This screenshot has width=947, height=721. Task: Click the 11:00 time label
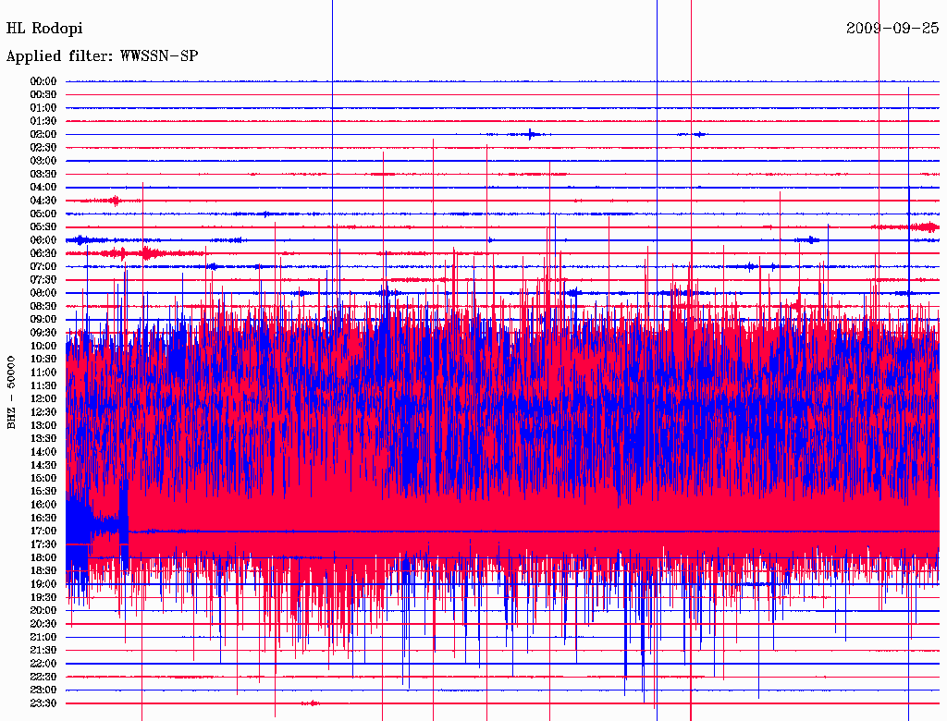pyautogui.click(x=43, y=373)
